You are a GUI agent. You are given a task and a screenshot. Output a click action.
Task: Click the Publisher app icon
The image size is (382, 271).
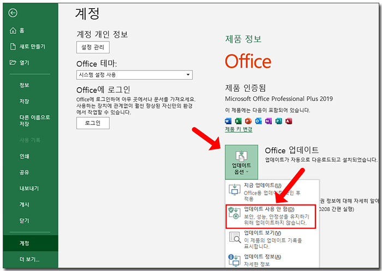click(x=278, y=121)
